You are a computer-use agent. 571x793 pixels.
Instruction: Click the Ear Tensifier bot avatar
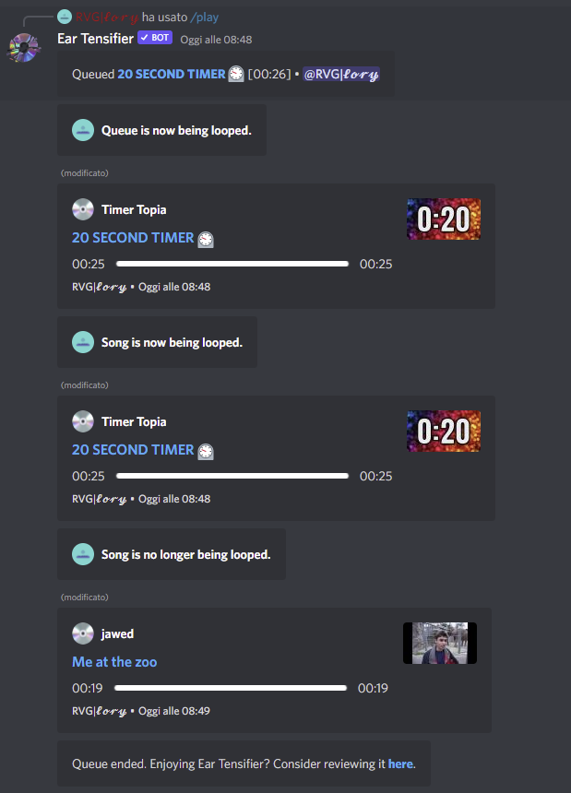pos(24,48)
